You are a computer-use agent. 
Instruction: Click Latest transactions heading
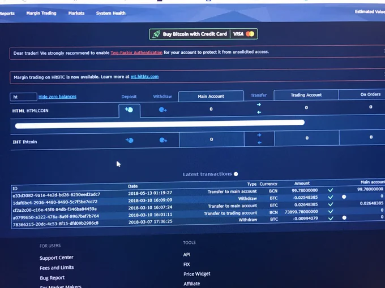pyautogui.click(x=207, y=174)
